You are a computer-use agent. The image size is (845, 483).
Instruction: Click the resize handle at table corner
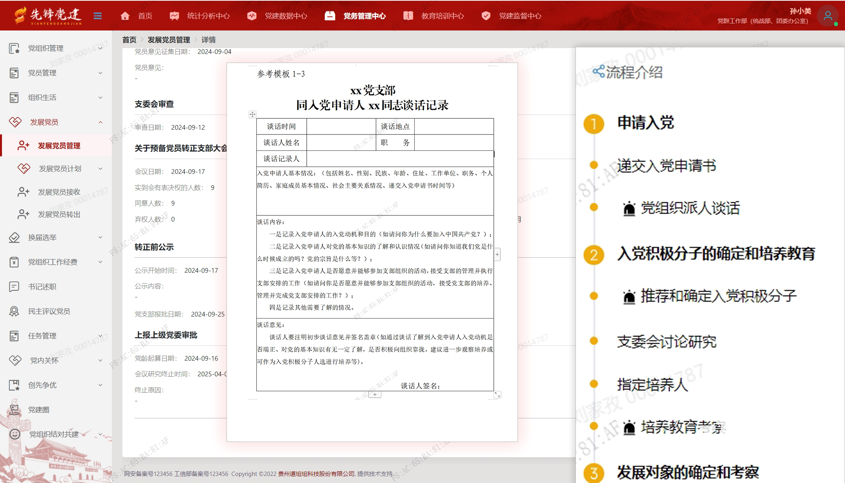pos(497,395)
